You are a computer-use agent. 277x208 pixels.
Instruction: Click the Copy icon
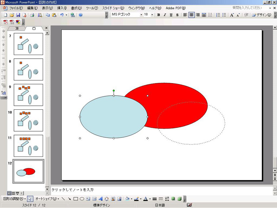coord(48,15)
